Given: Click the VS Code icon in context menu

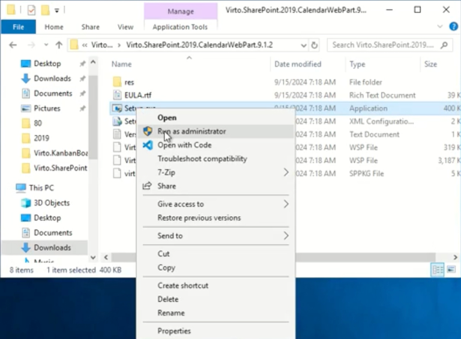Looking at the screenshot, I should (148, 145).
